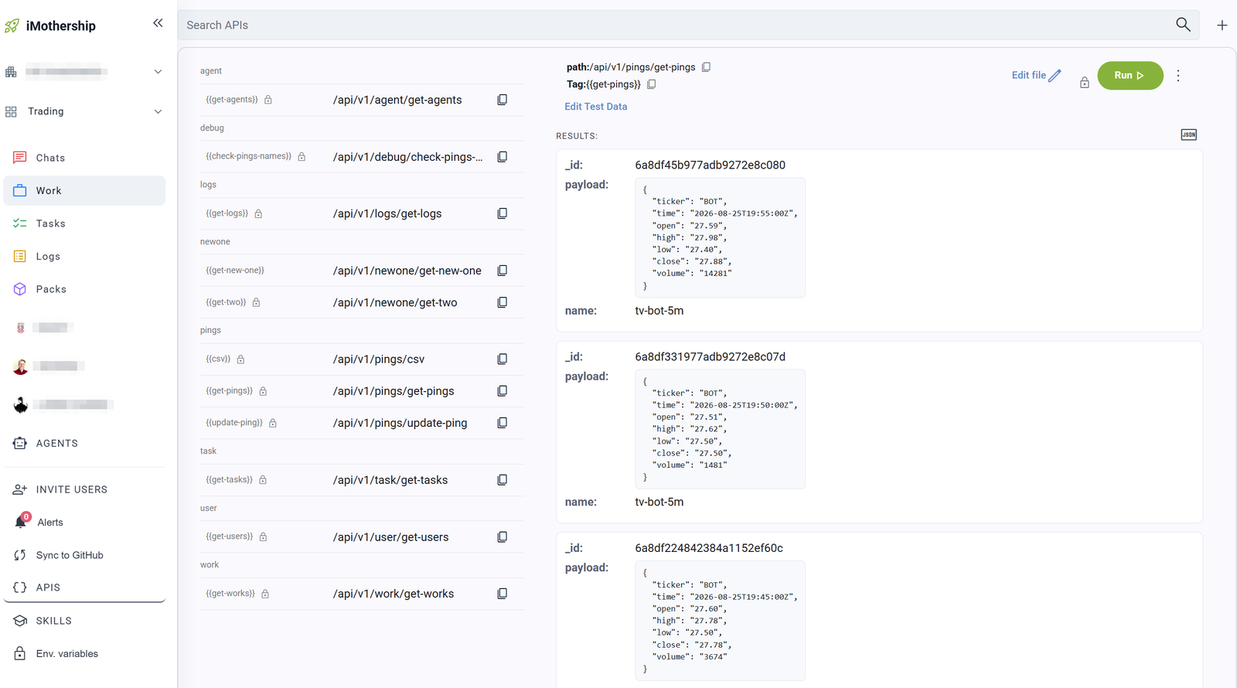Select /api/v1/task/get-tasks endpoint row
1237x688 pixels.
click(362, 480)
